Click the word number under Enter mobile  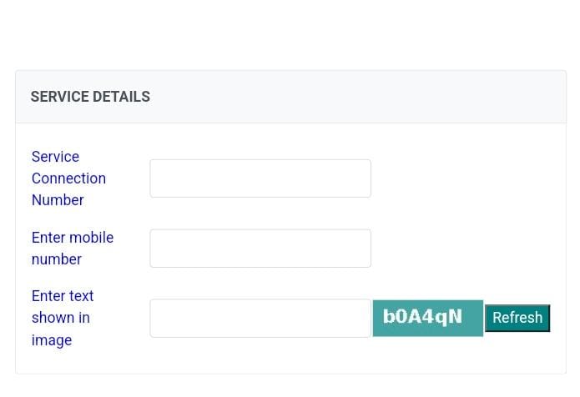click(x=57, y=259)
